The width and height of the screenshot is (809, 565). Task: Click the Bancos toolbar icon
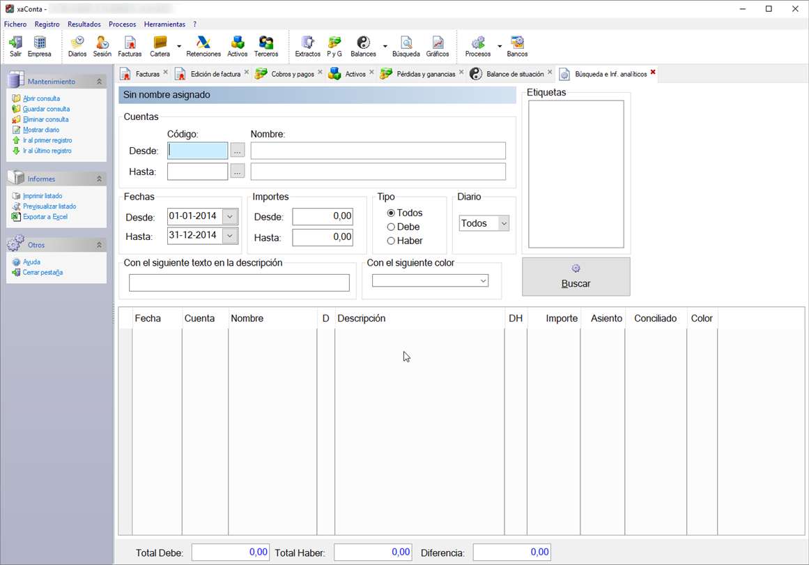517,47
